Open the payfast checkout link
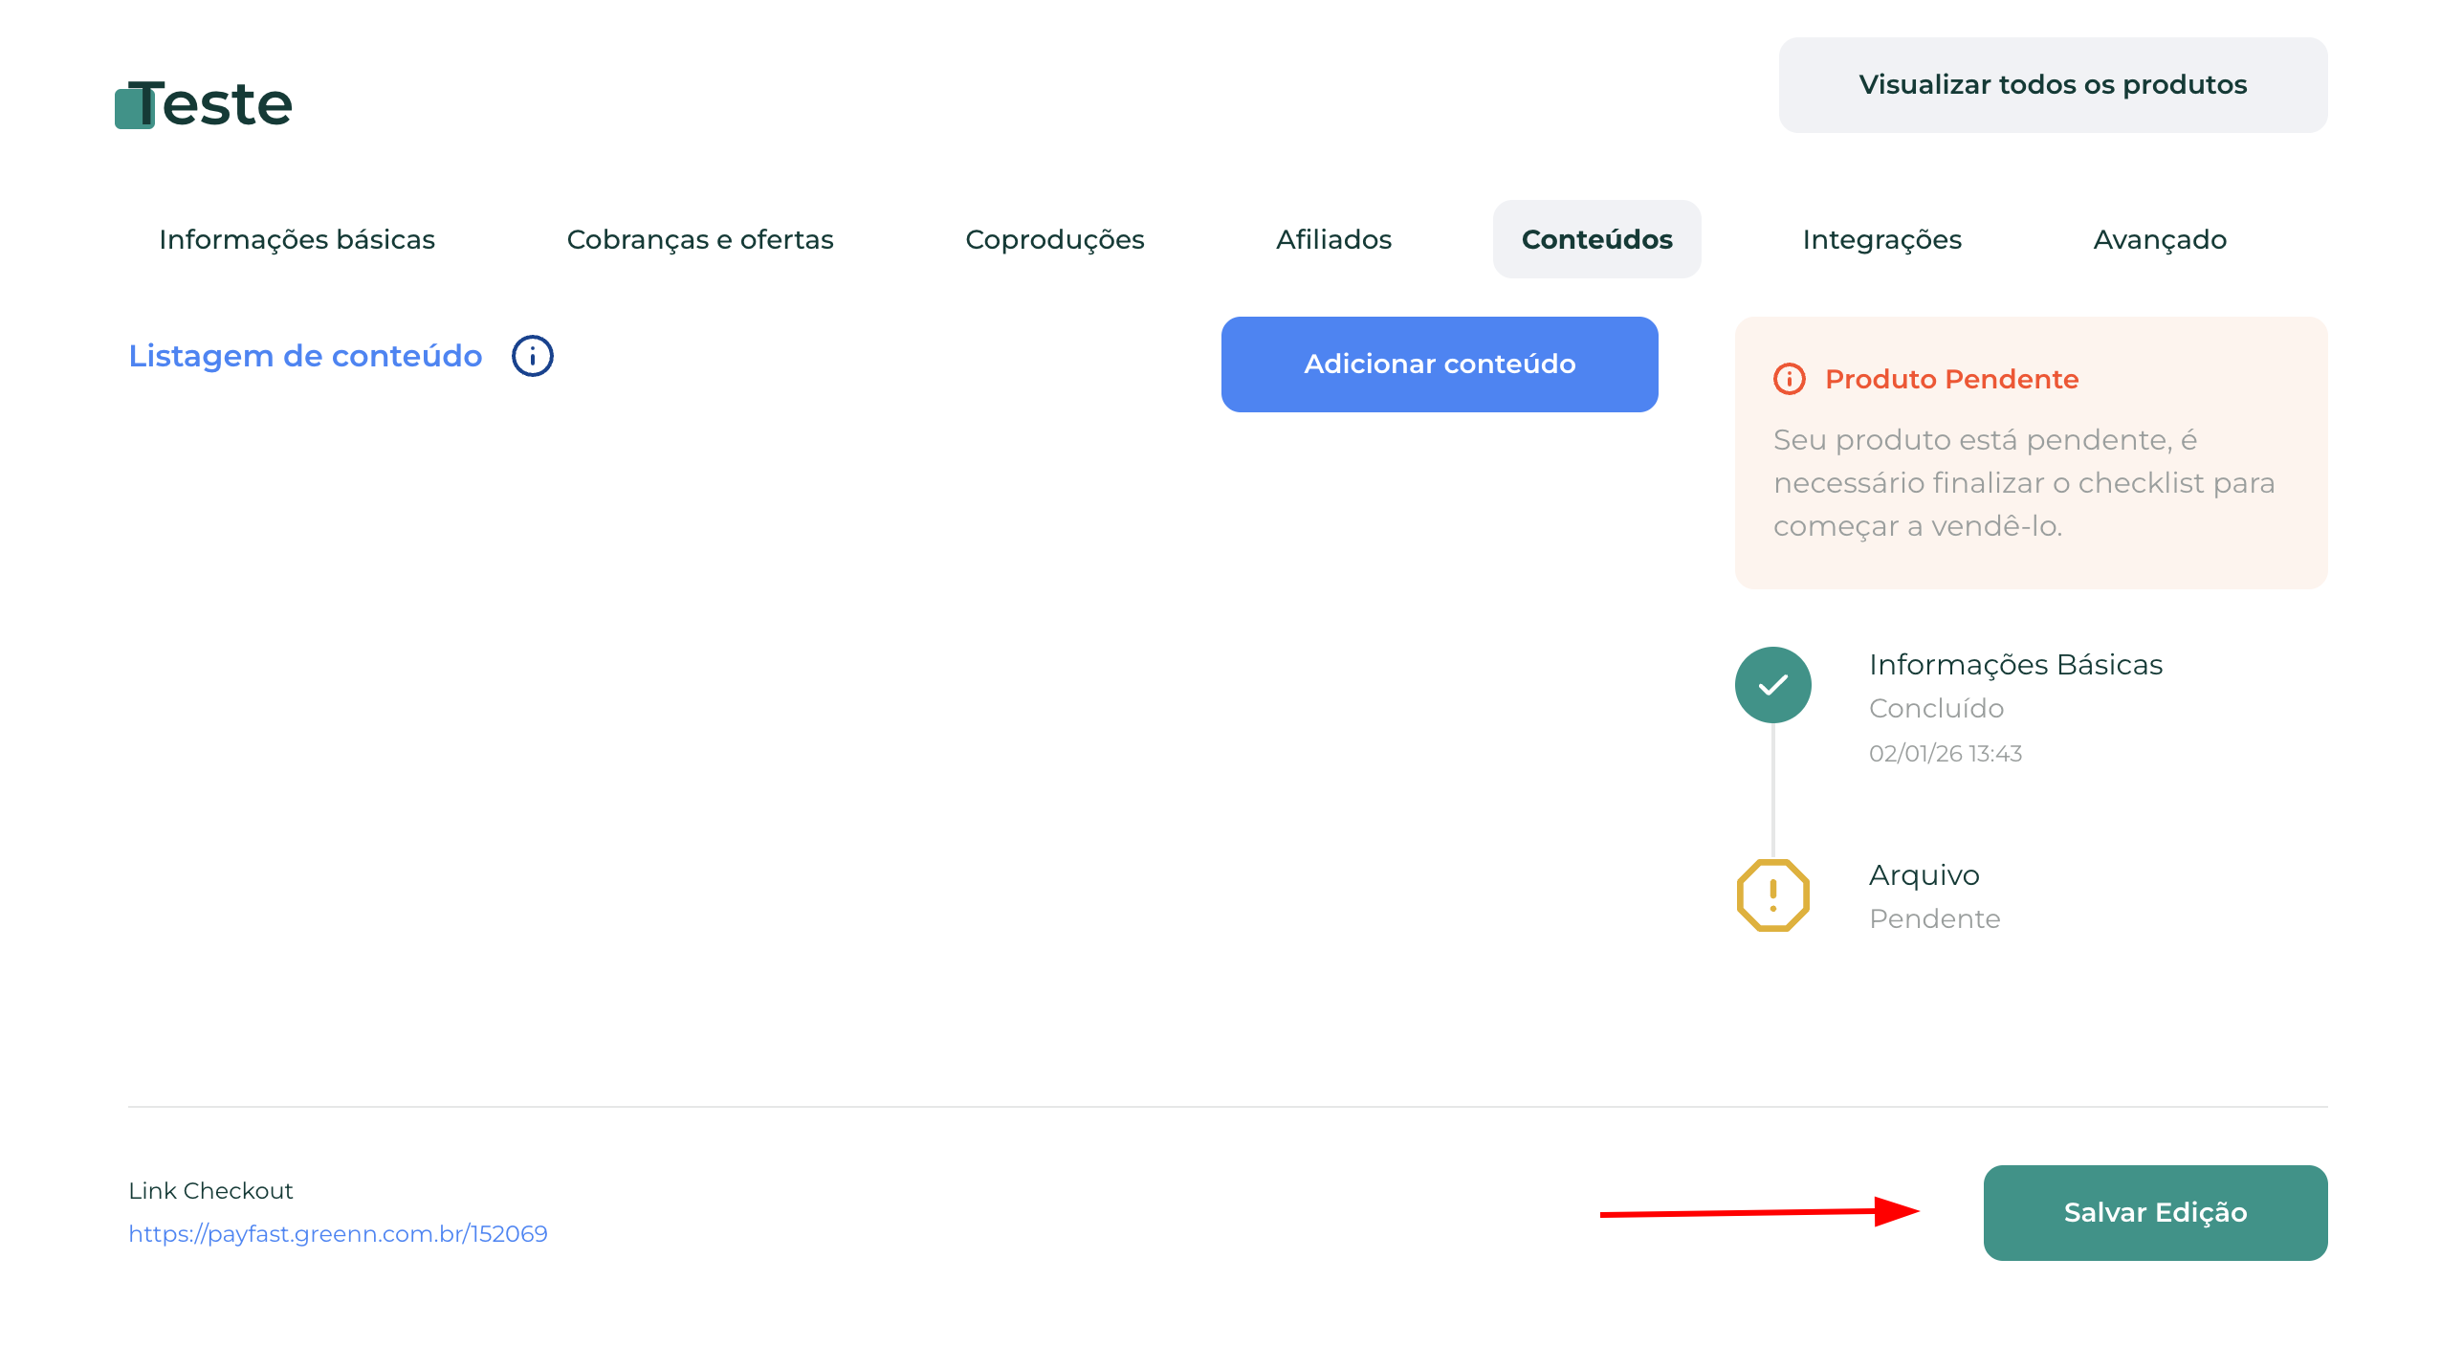This screenshot has height=1347, width=2441. pos(338,1233)
